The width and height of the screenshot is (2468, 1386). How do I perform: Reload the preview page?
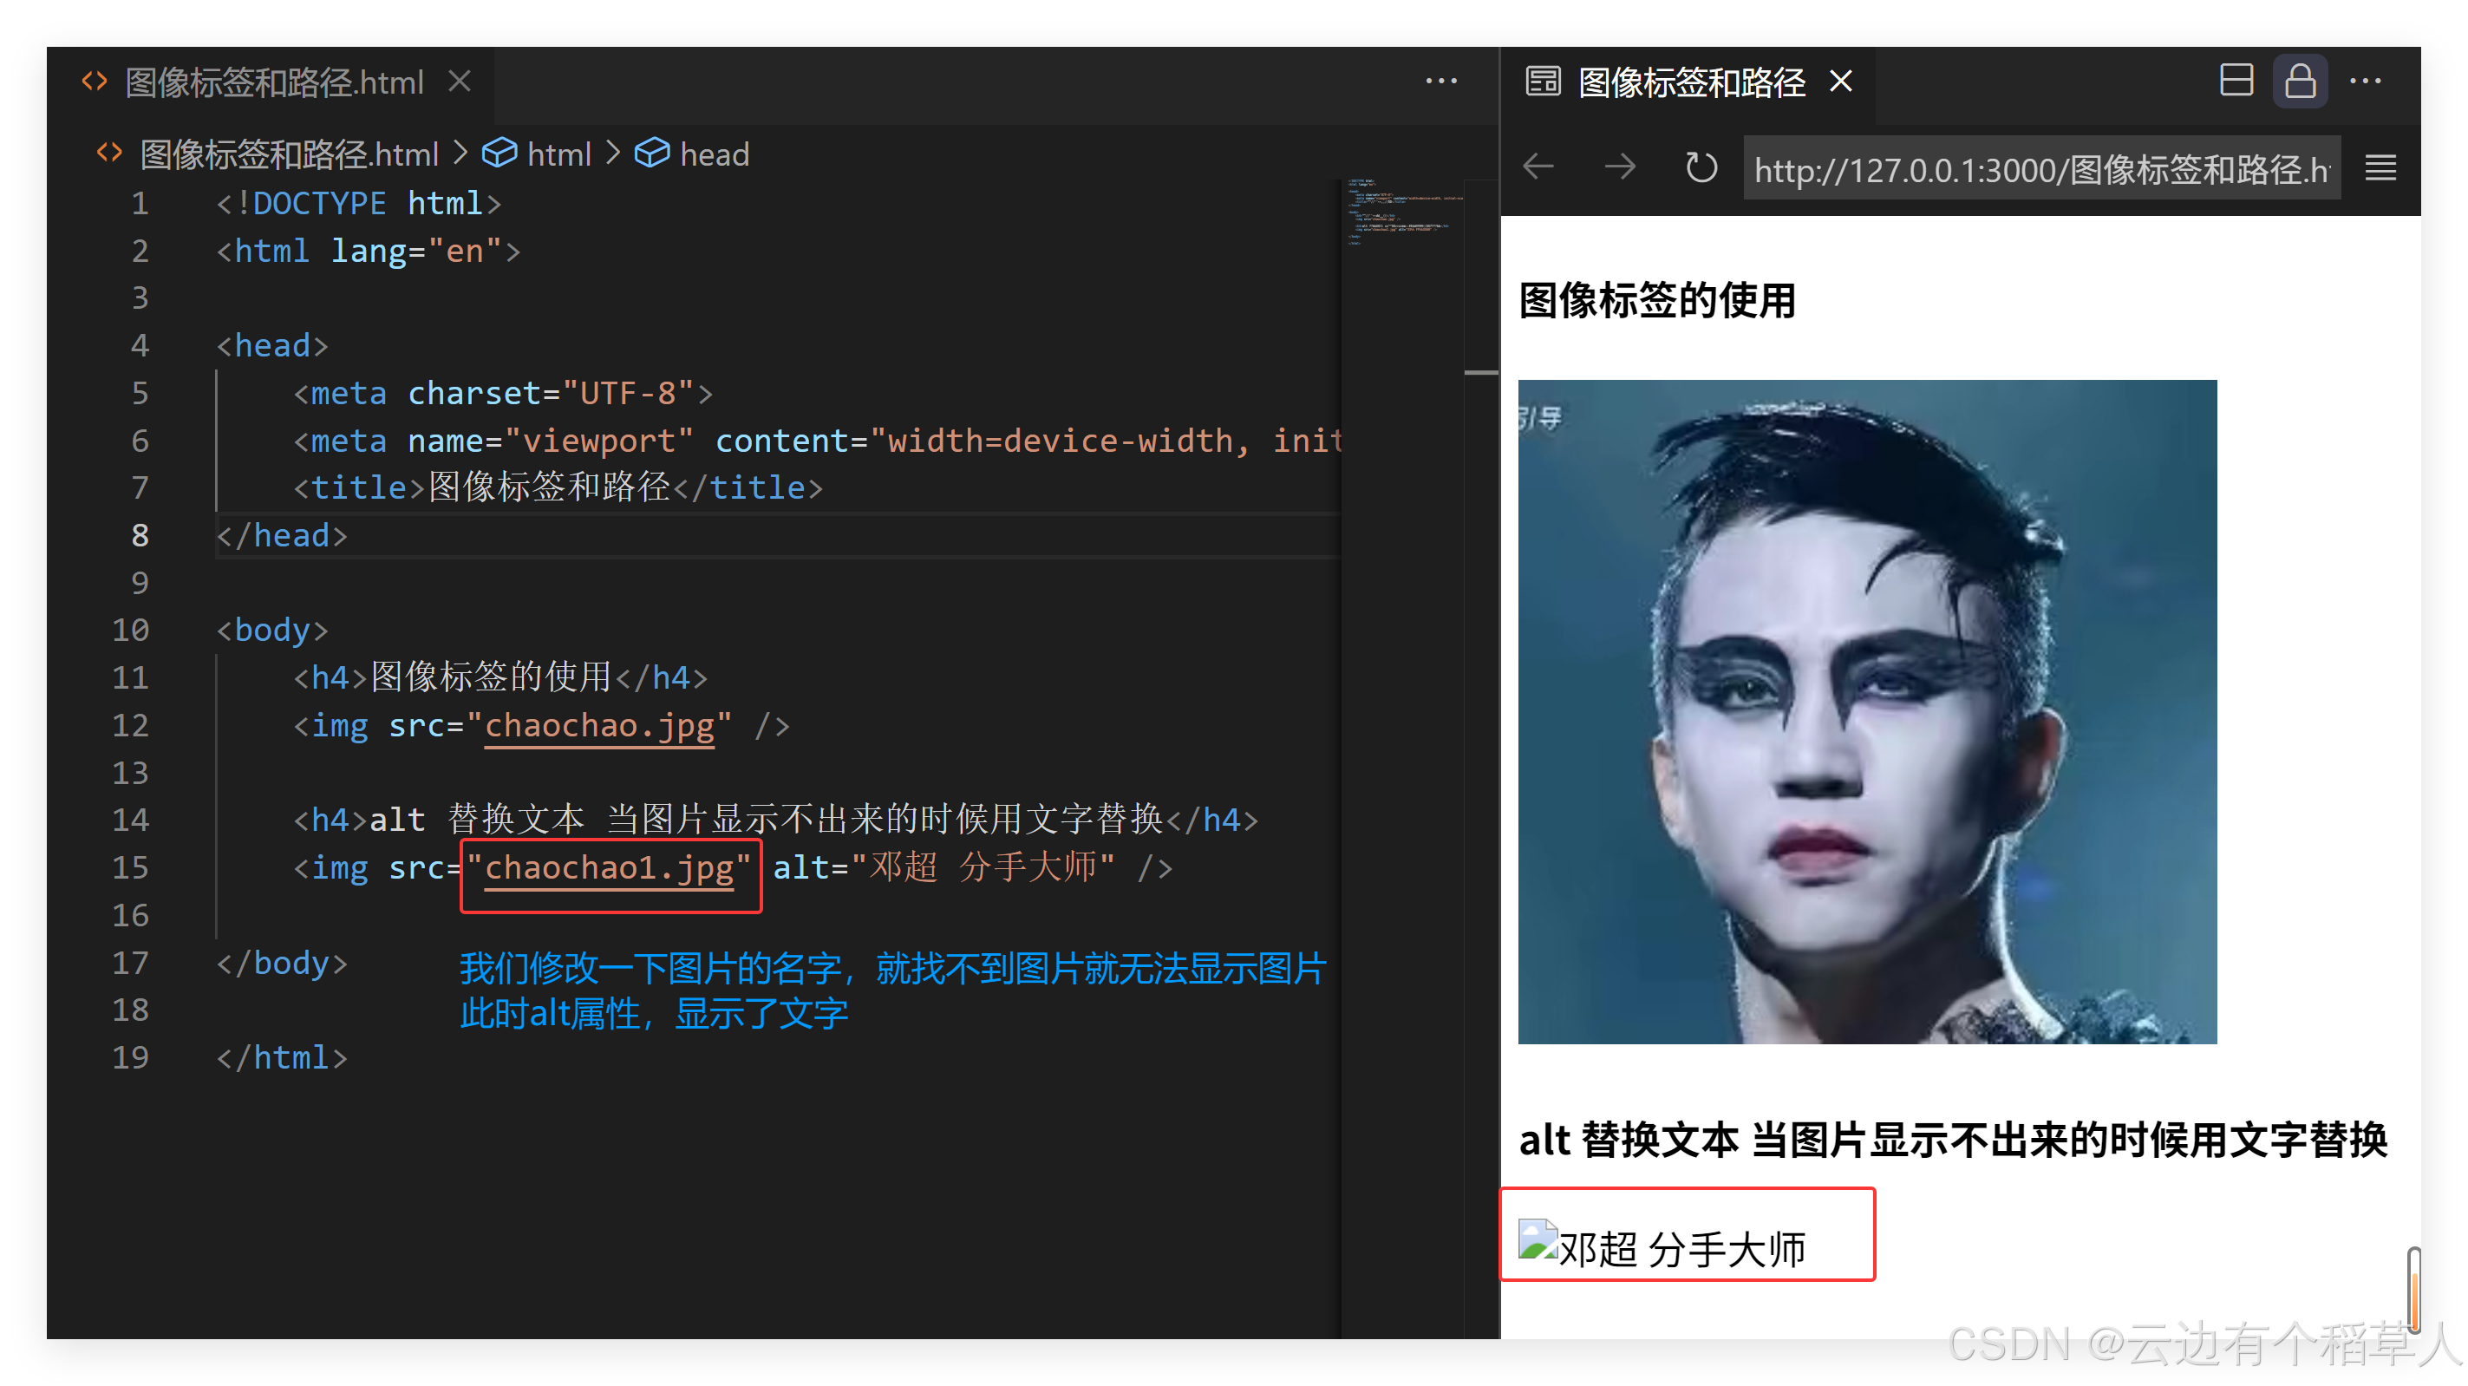[x=1701, y=167]
